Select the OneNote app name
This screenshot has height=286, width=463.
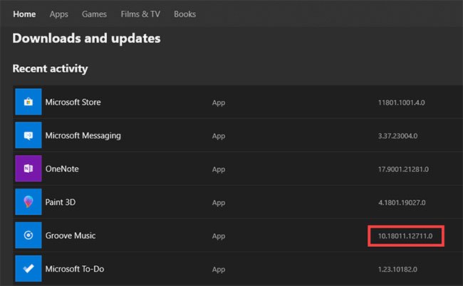click(62, 169)
